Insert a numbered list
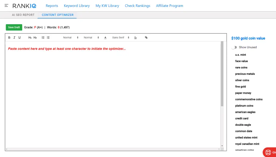Screen dimensions: 276x157 click(x=43, y=38)
